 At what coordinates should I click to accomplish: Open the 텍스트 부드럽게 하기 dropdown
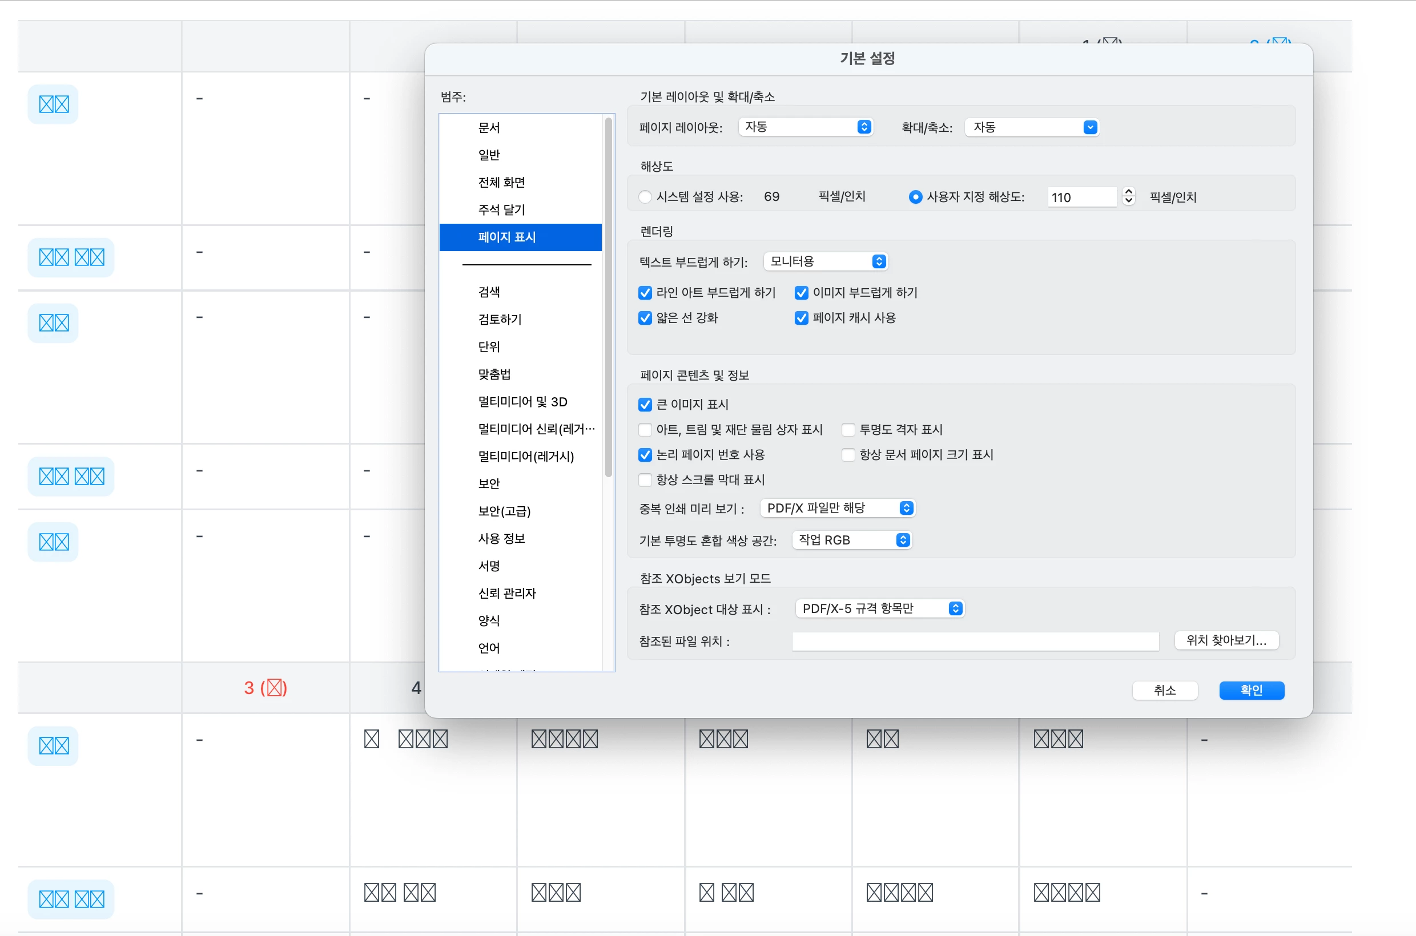pos(826,261)
